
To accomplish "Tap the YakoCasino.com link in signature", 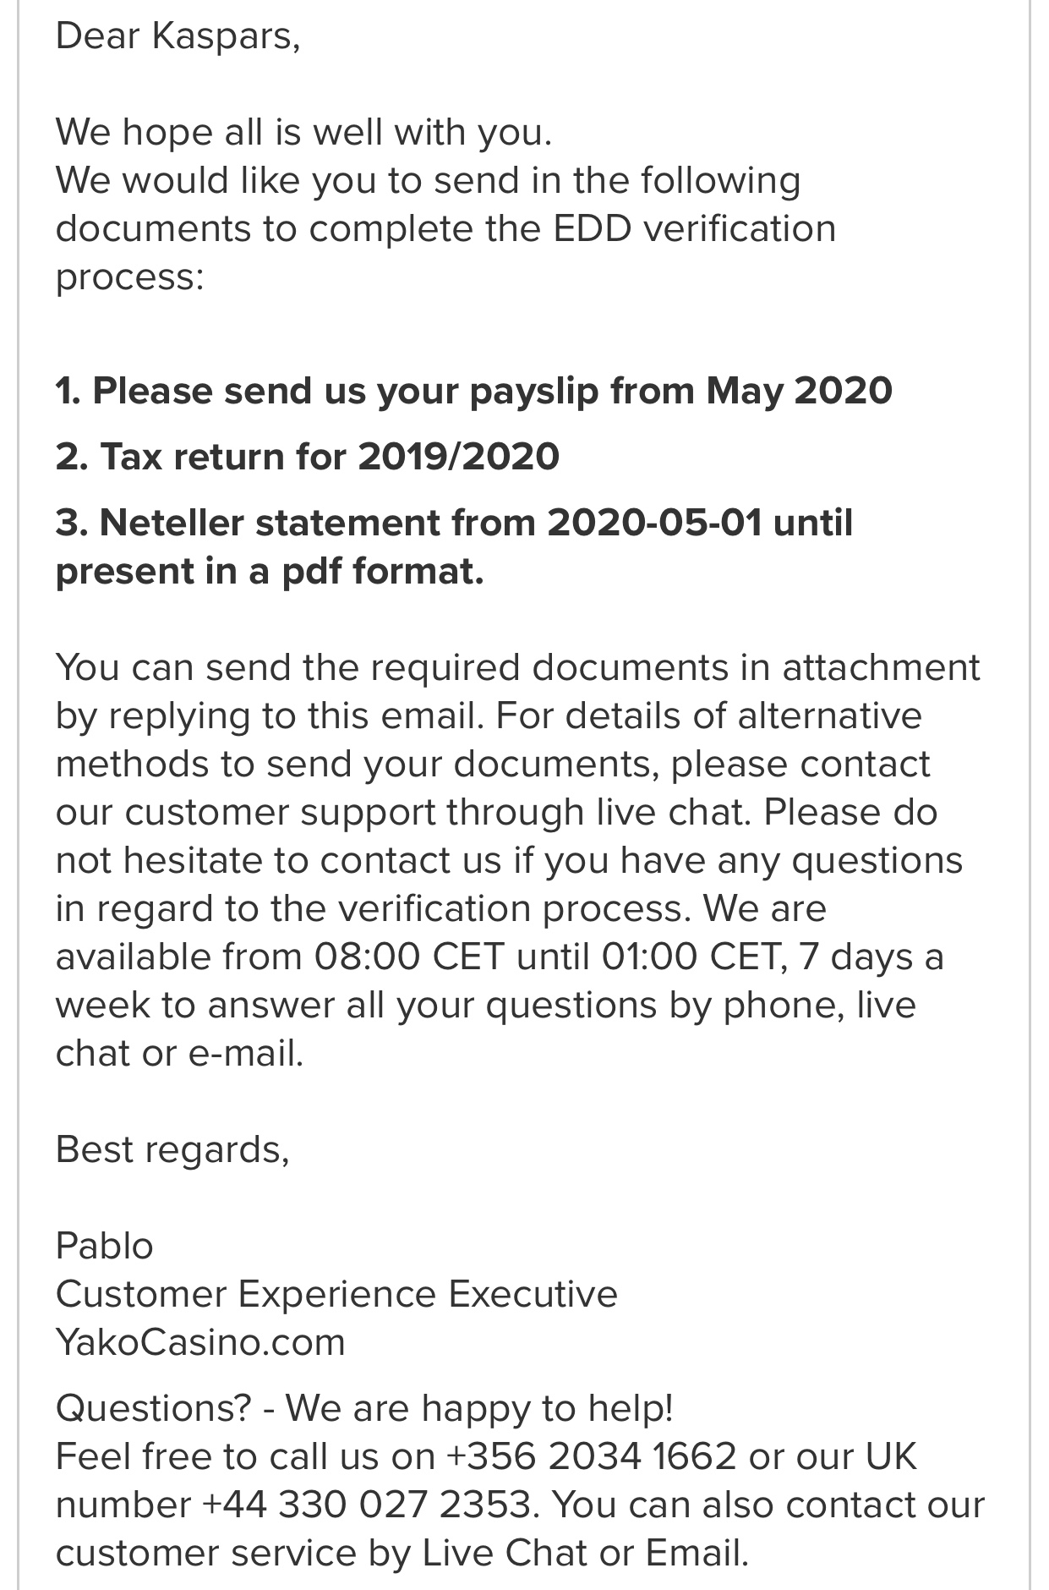I will pos(200,1342).
